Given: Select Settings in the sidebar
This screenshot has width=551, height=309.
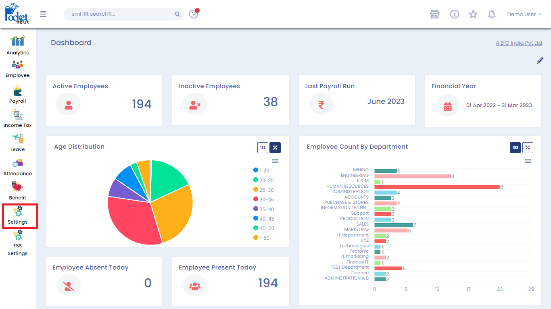Looking at the screenshot, I should coord(17,216).
